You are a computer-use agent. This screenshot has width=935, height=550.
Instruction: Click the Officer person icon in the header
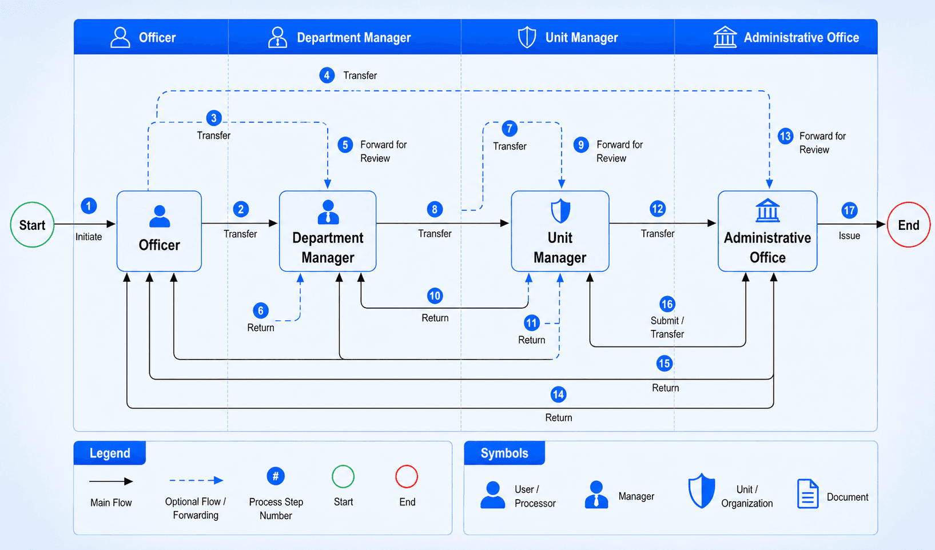120,37
